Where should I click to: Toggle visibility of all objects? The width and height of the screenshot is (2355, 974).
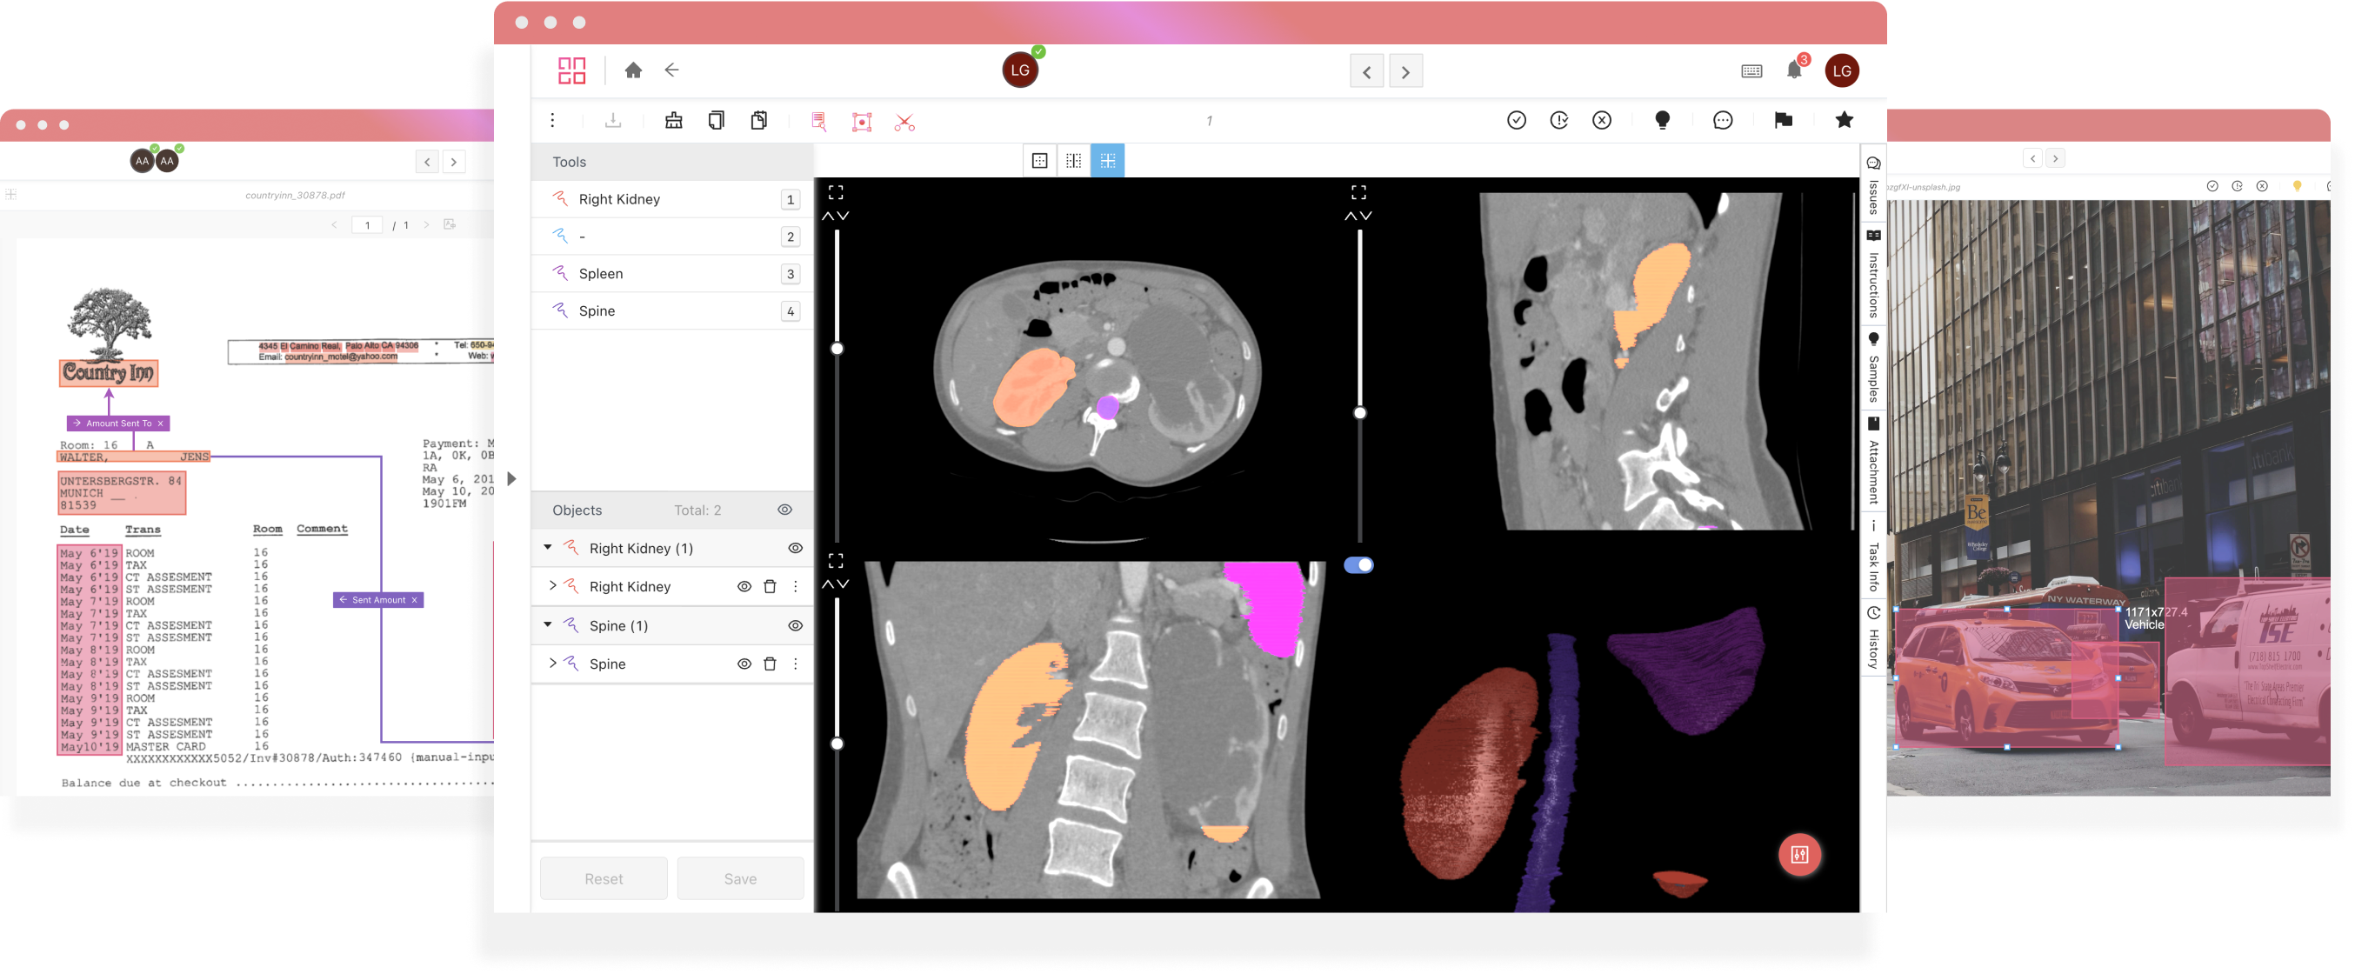click(784, 510)
